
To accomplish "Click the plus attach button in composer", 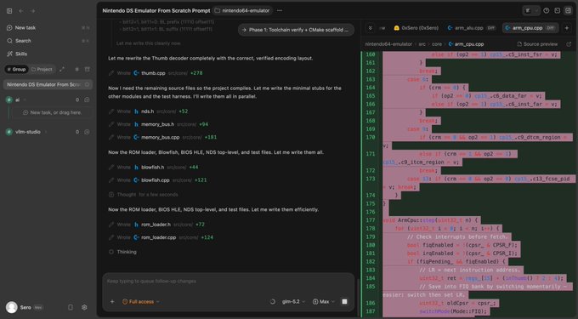I will (x=112, y=302).
